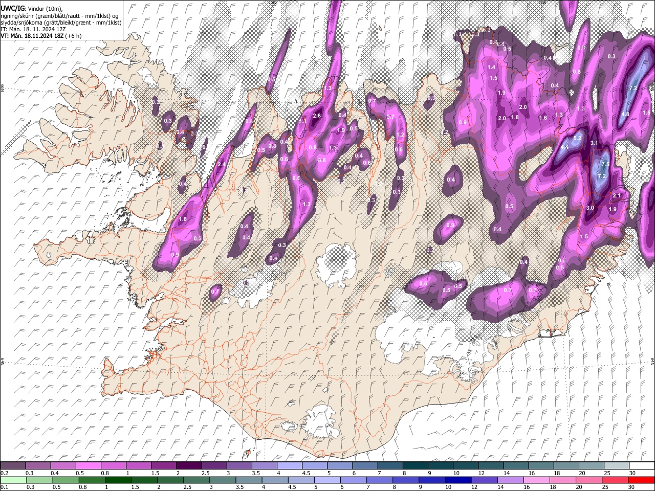Click the lavender upper legend swatch labeled 4
Viewport: 655px width, 491px height.
290,466
